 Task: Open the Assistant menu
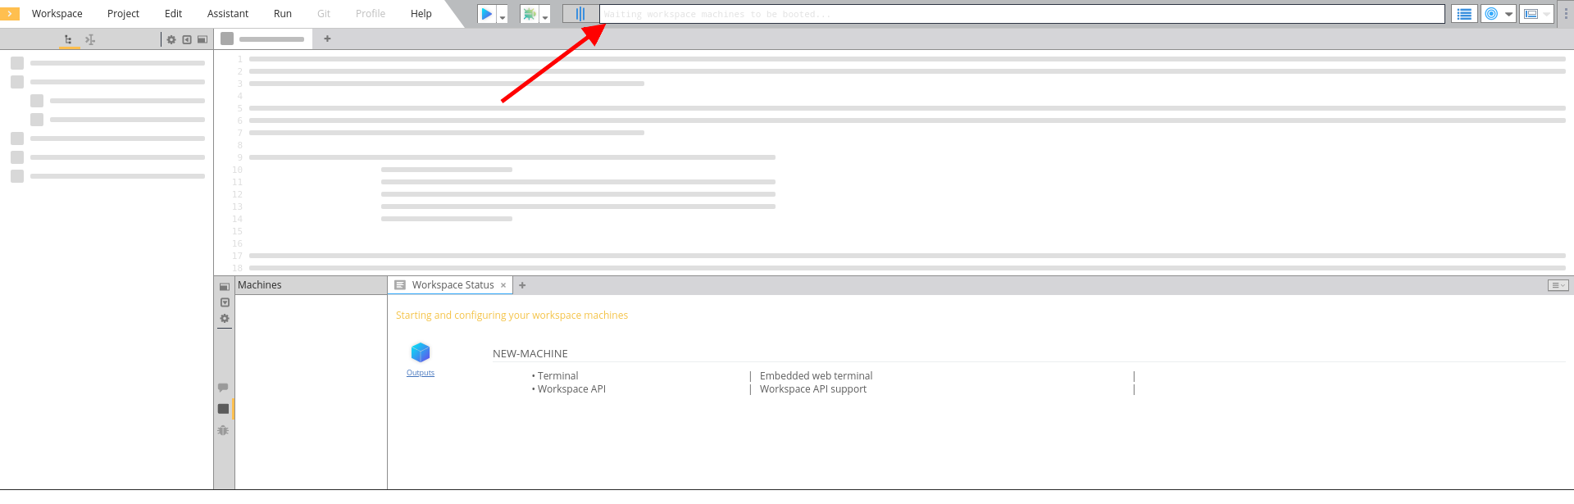(228, 14)
